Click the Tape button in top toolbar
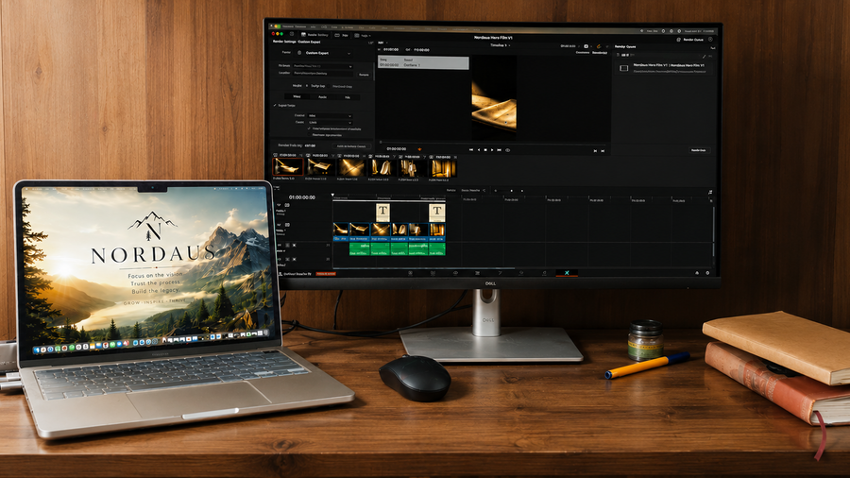 342,35
